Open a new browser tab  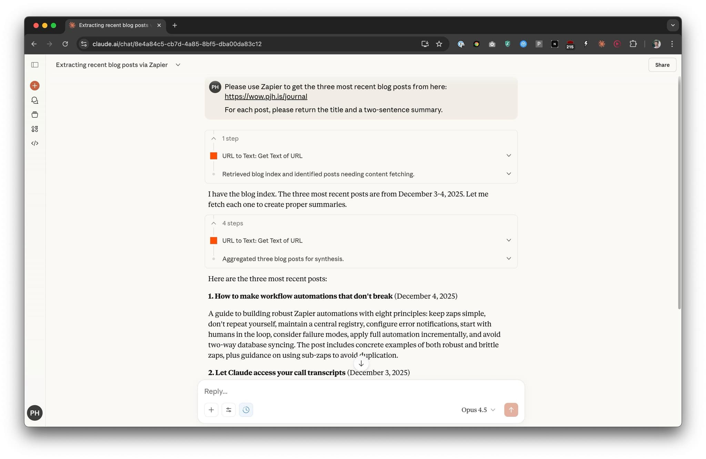tap(175, 25)
